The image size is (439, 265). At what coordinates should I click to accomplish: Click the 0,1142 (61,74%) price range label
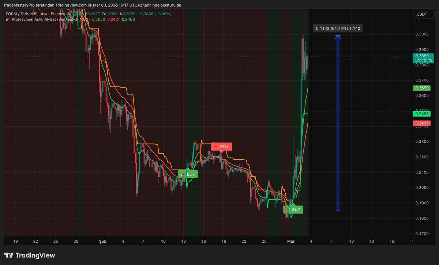coord(338,28)
